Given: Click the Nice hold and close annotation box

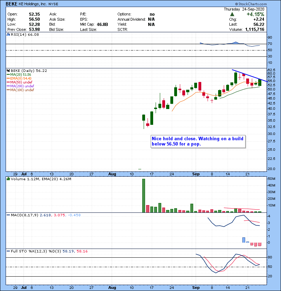Looking at the screenshot, I should (x=198, y=141).
